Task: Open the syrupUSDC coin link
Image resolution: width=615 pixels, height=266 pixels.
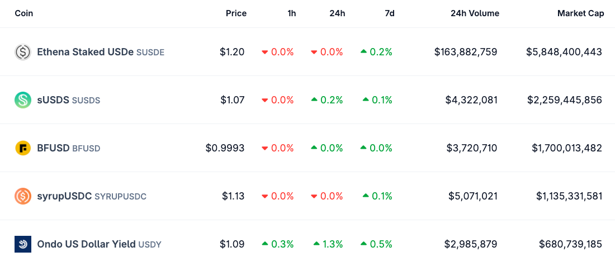Action: click(64, 196)
